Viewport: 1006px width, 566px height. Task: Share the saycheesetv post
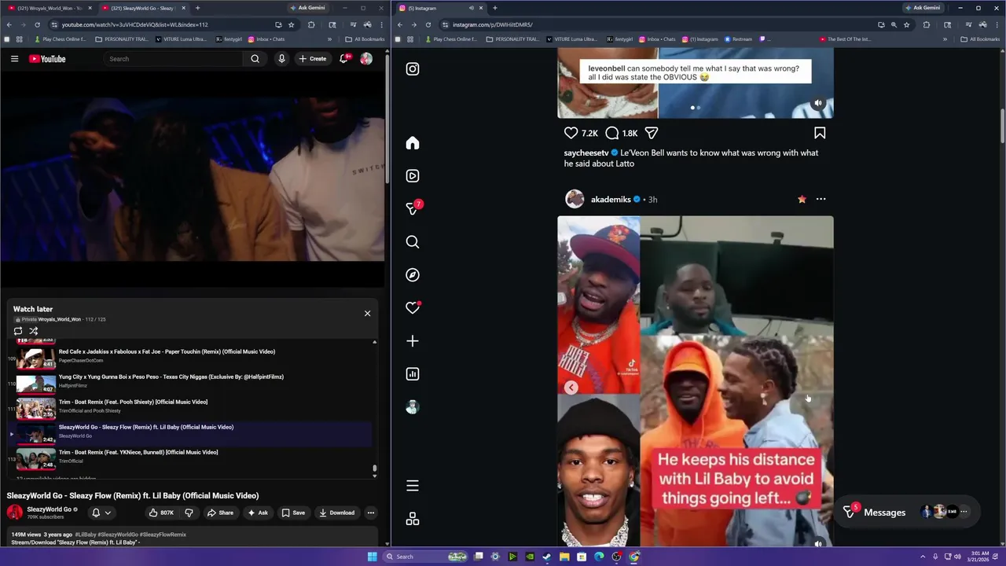652,134
